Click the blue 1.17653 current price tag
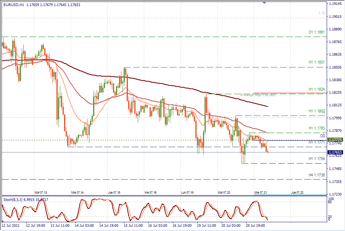345x231 pixels. point(335,152)
